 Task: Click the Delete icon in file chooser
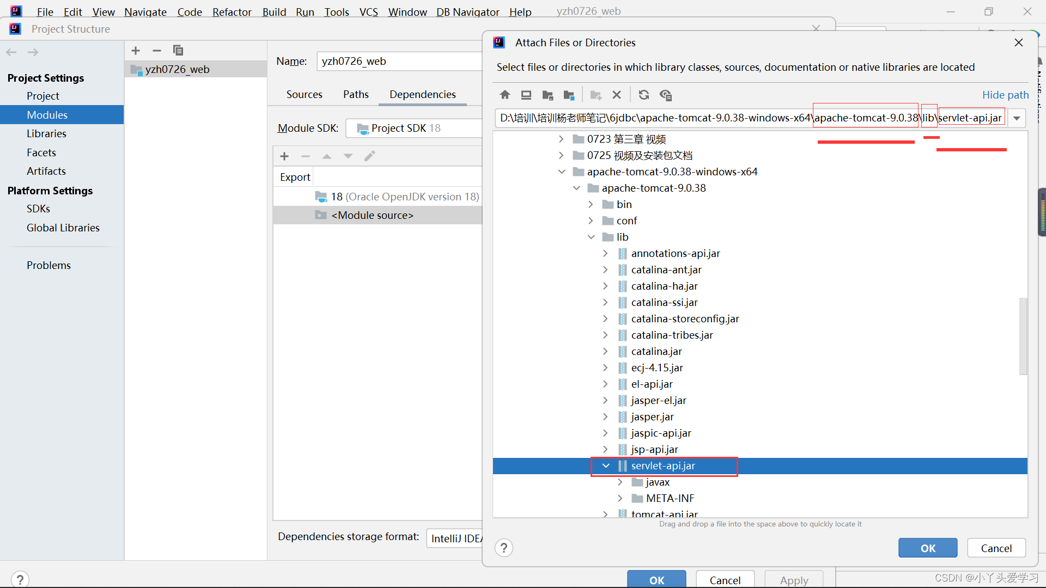pyautogui.click(x=617, y=95)
